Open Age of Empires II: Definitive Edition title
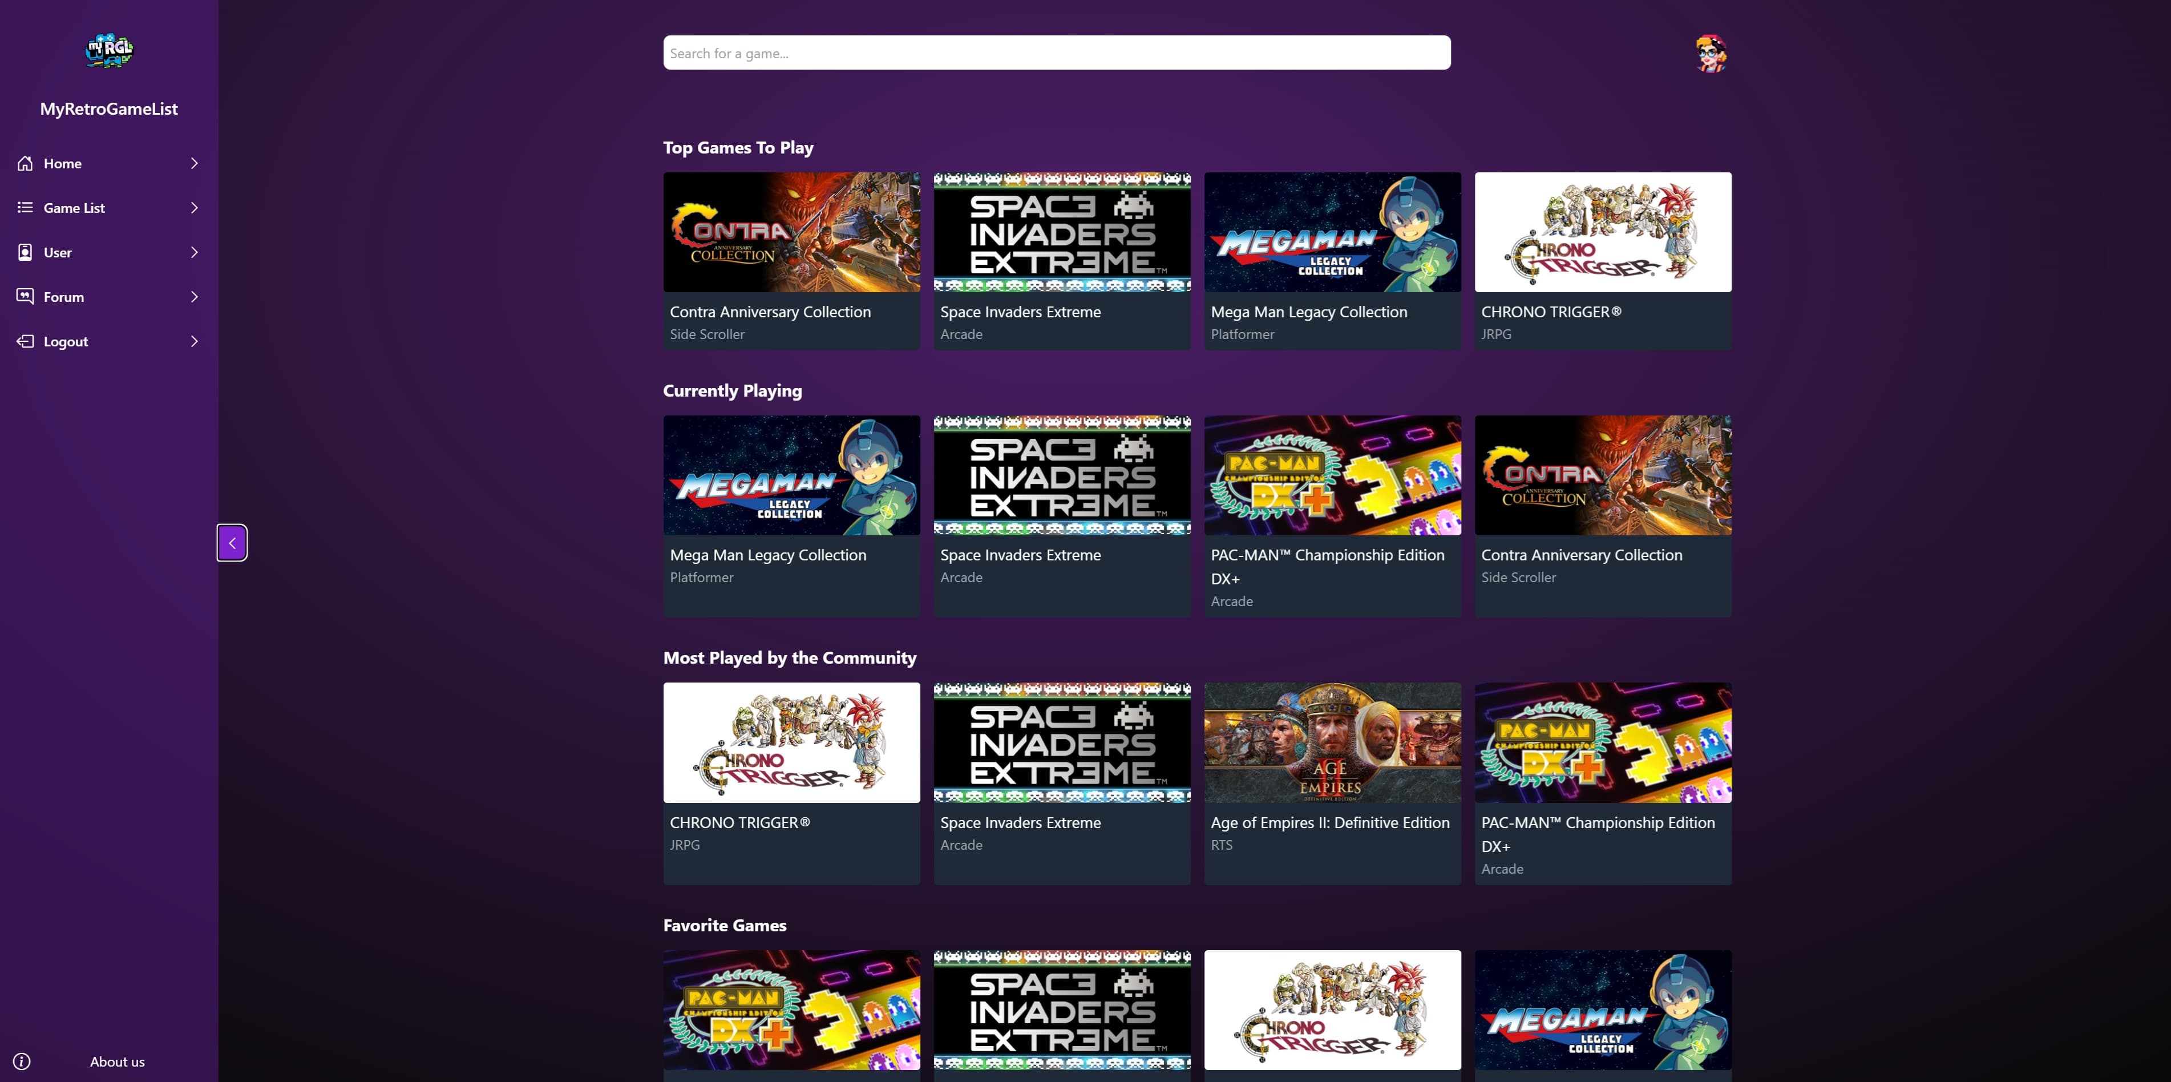The width and height of the screenshot is (2171, 1082). [1330, 822]
